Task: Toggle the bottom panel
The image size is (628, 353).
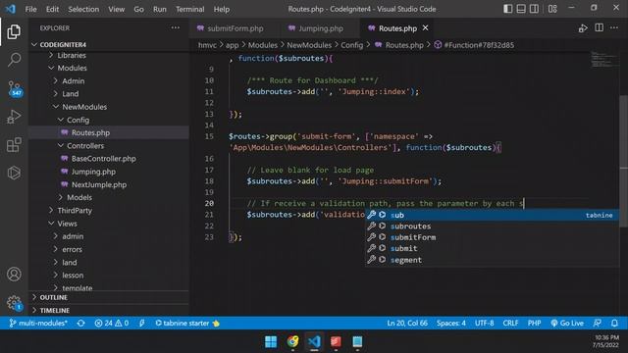Action: (521, 9)
